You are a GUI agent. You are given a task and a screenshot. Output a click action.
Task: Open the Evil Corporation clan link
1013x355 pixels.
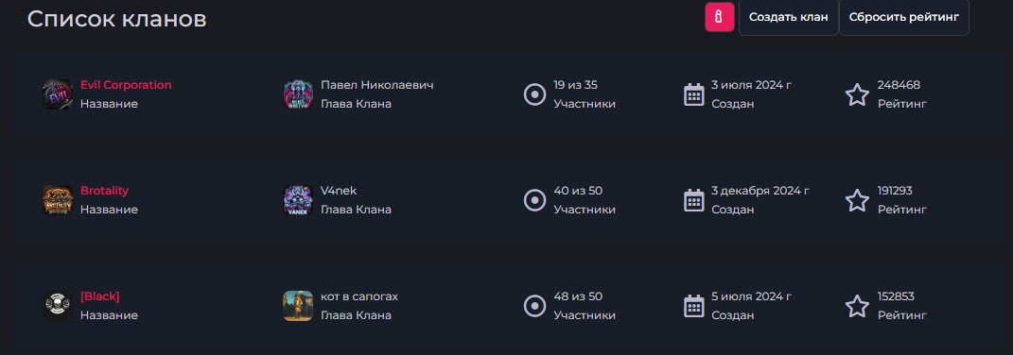pos(126,85)
